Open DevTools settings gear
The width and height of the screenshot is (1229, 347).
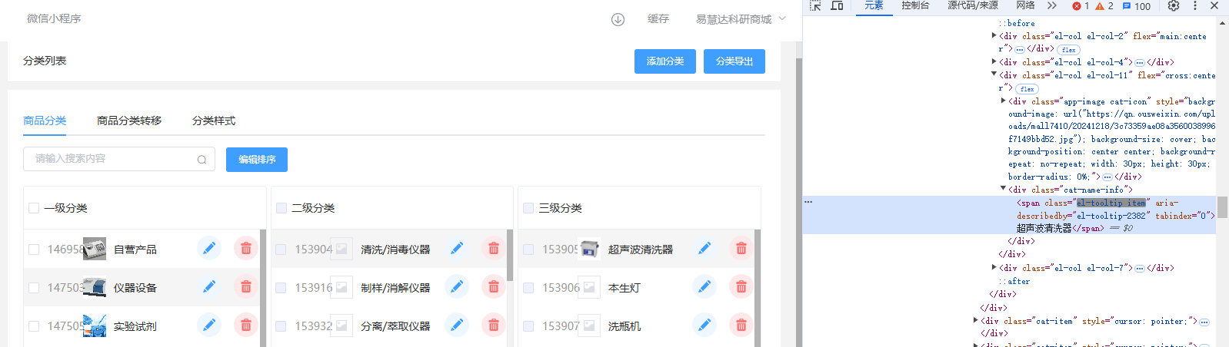click(1174, 5)
